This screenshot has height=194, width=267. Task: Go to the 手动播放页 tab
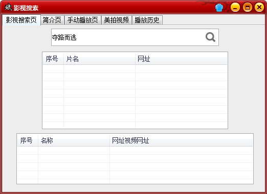tap(83, 20)
